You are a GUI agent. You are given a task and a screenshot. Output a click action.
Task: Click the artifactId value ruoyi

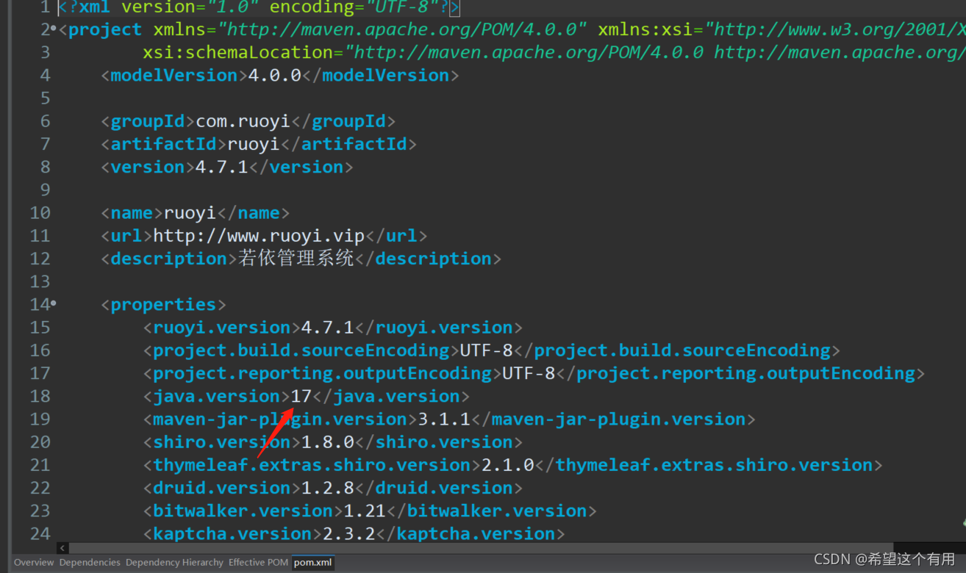tap(254, 144)
